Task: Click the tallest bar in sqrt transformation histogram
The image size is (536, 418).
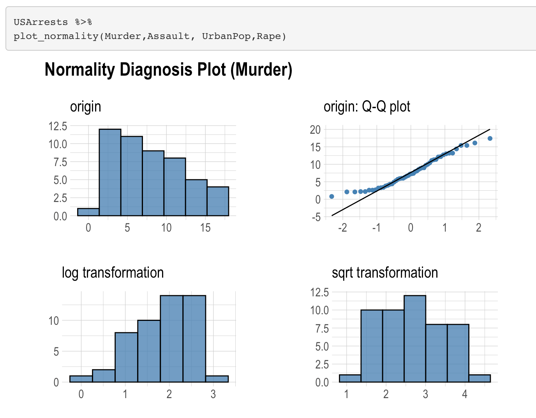Action: [415, 339]
